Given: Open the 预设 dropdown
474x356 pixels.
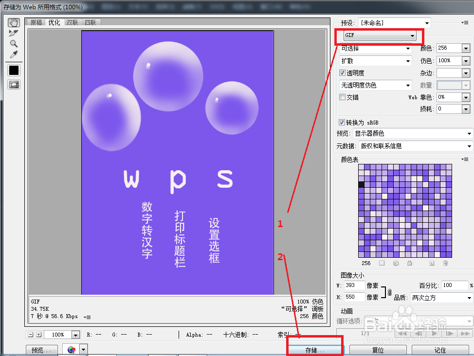Looking at the screenshot, I should tap(395, 23).
